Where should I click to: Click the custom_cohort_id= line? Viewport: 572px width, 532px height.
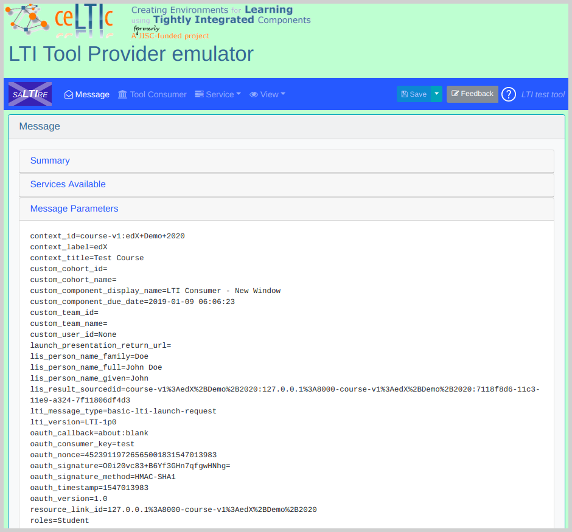[x=69, y=269]
